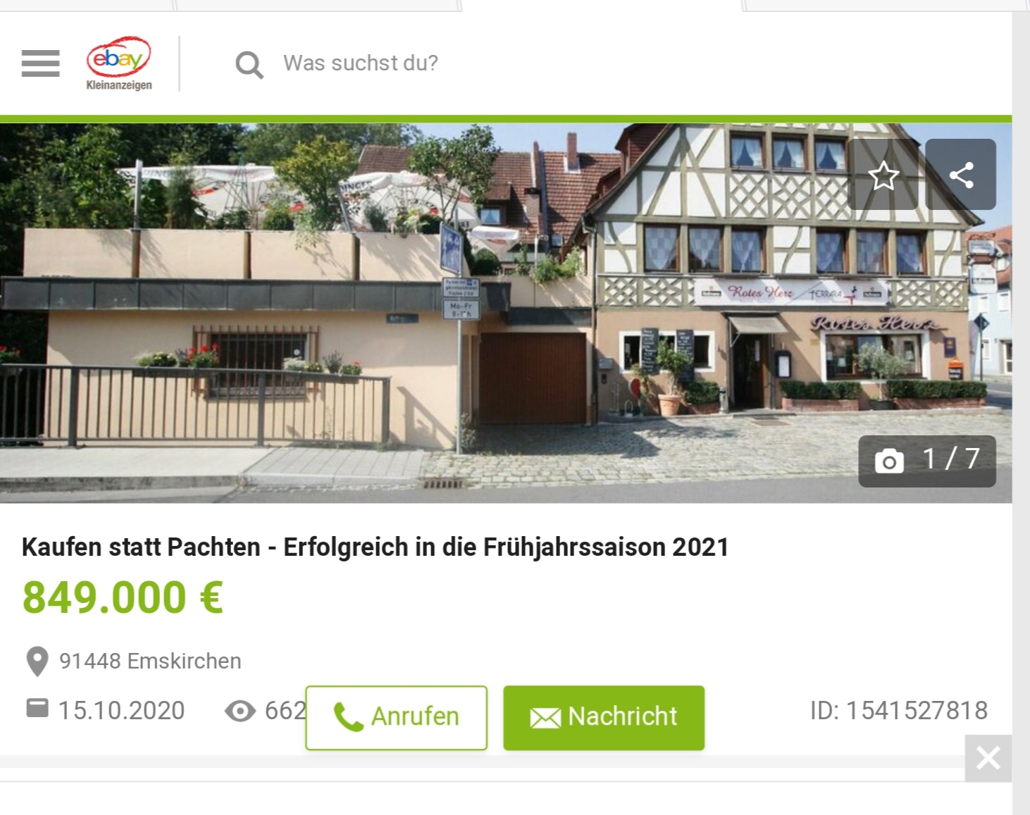The image size is (1030, 815).
Task: Open the photo gallery counter 1 / 7
Action: [927, 461]
